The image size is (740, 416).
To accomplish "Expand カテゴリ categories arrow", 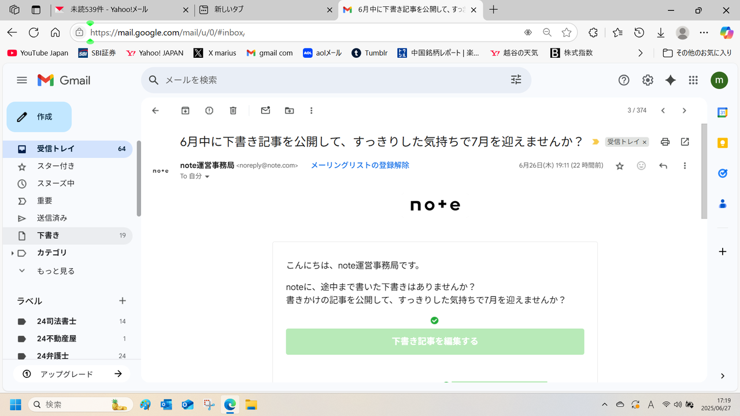I will point(12,253).
